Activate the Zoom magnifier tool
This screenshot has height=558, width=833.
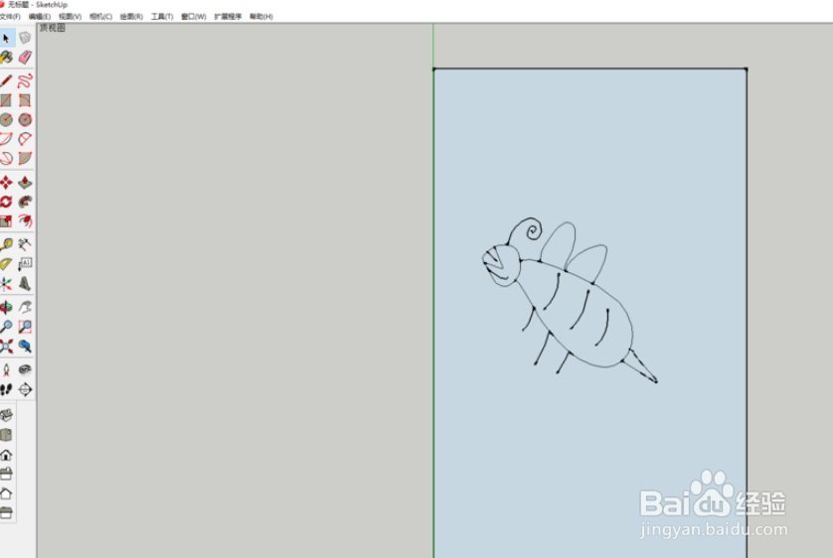[x=6, y=327]
